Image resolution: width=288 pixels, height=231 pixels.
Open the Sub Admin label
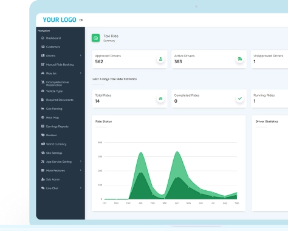53,179
